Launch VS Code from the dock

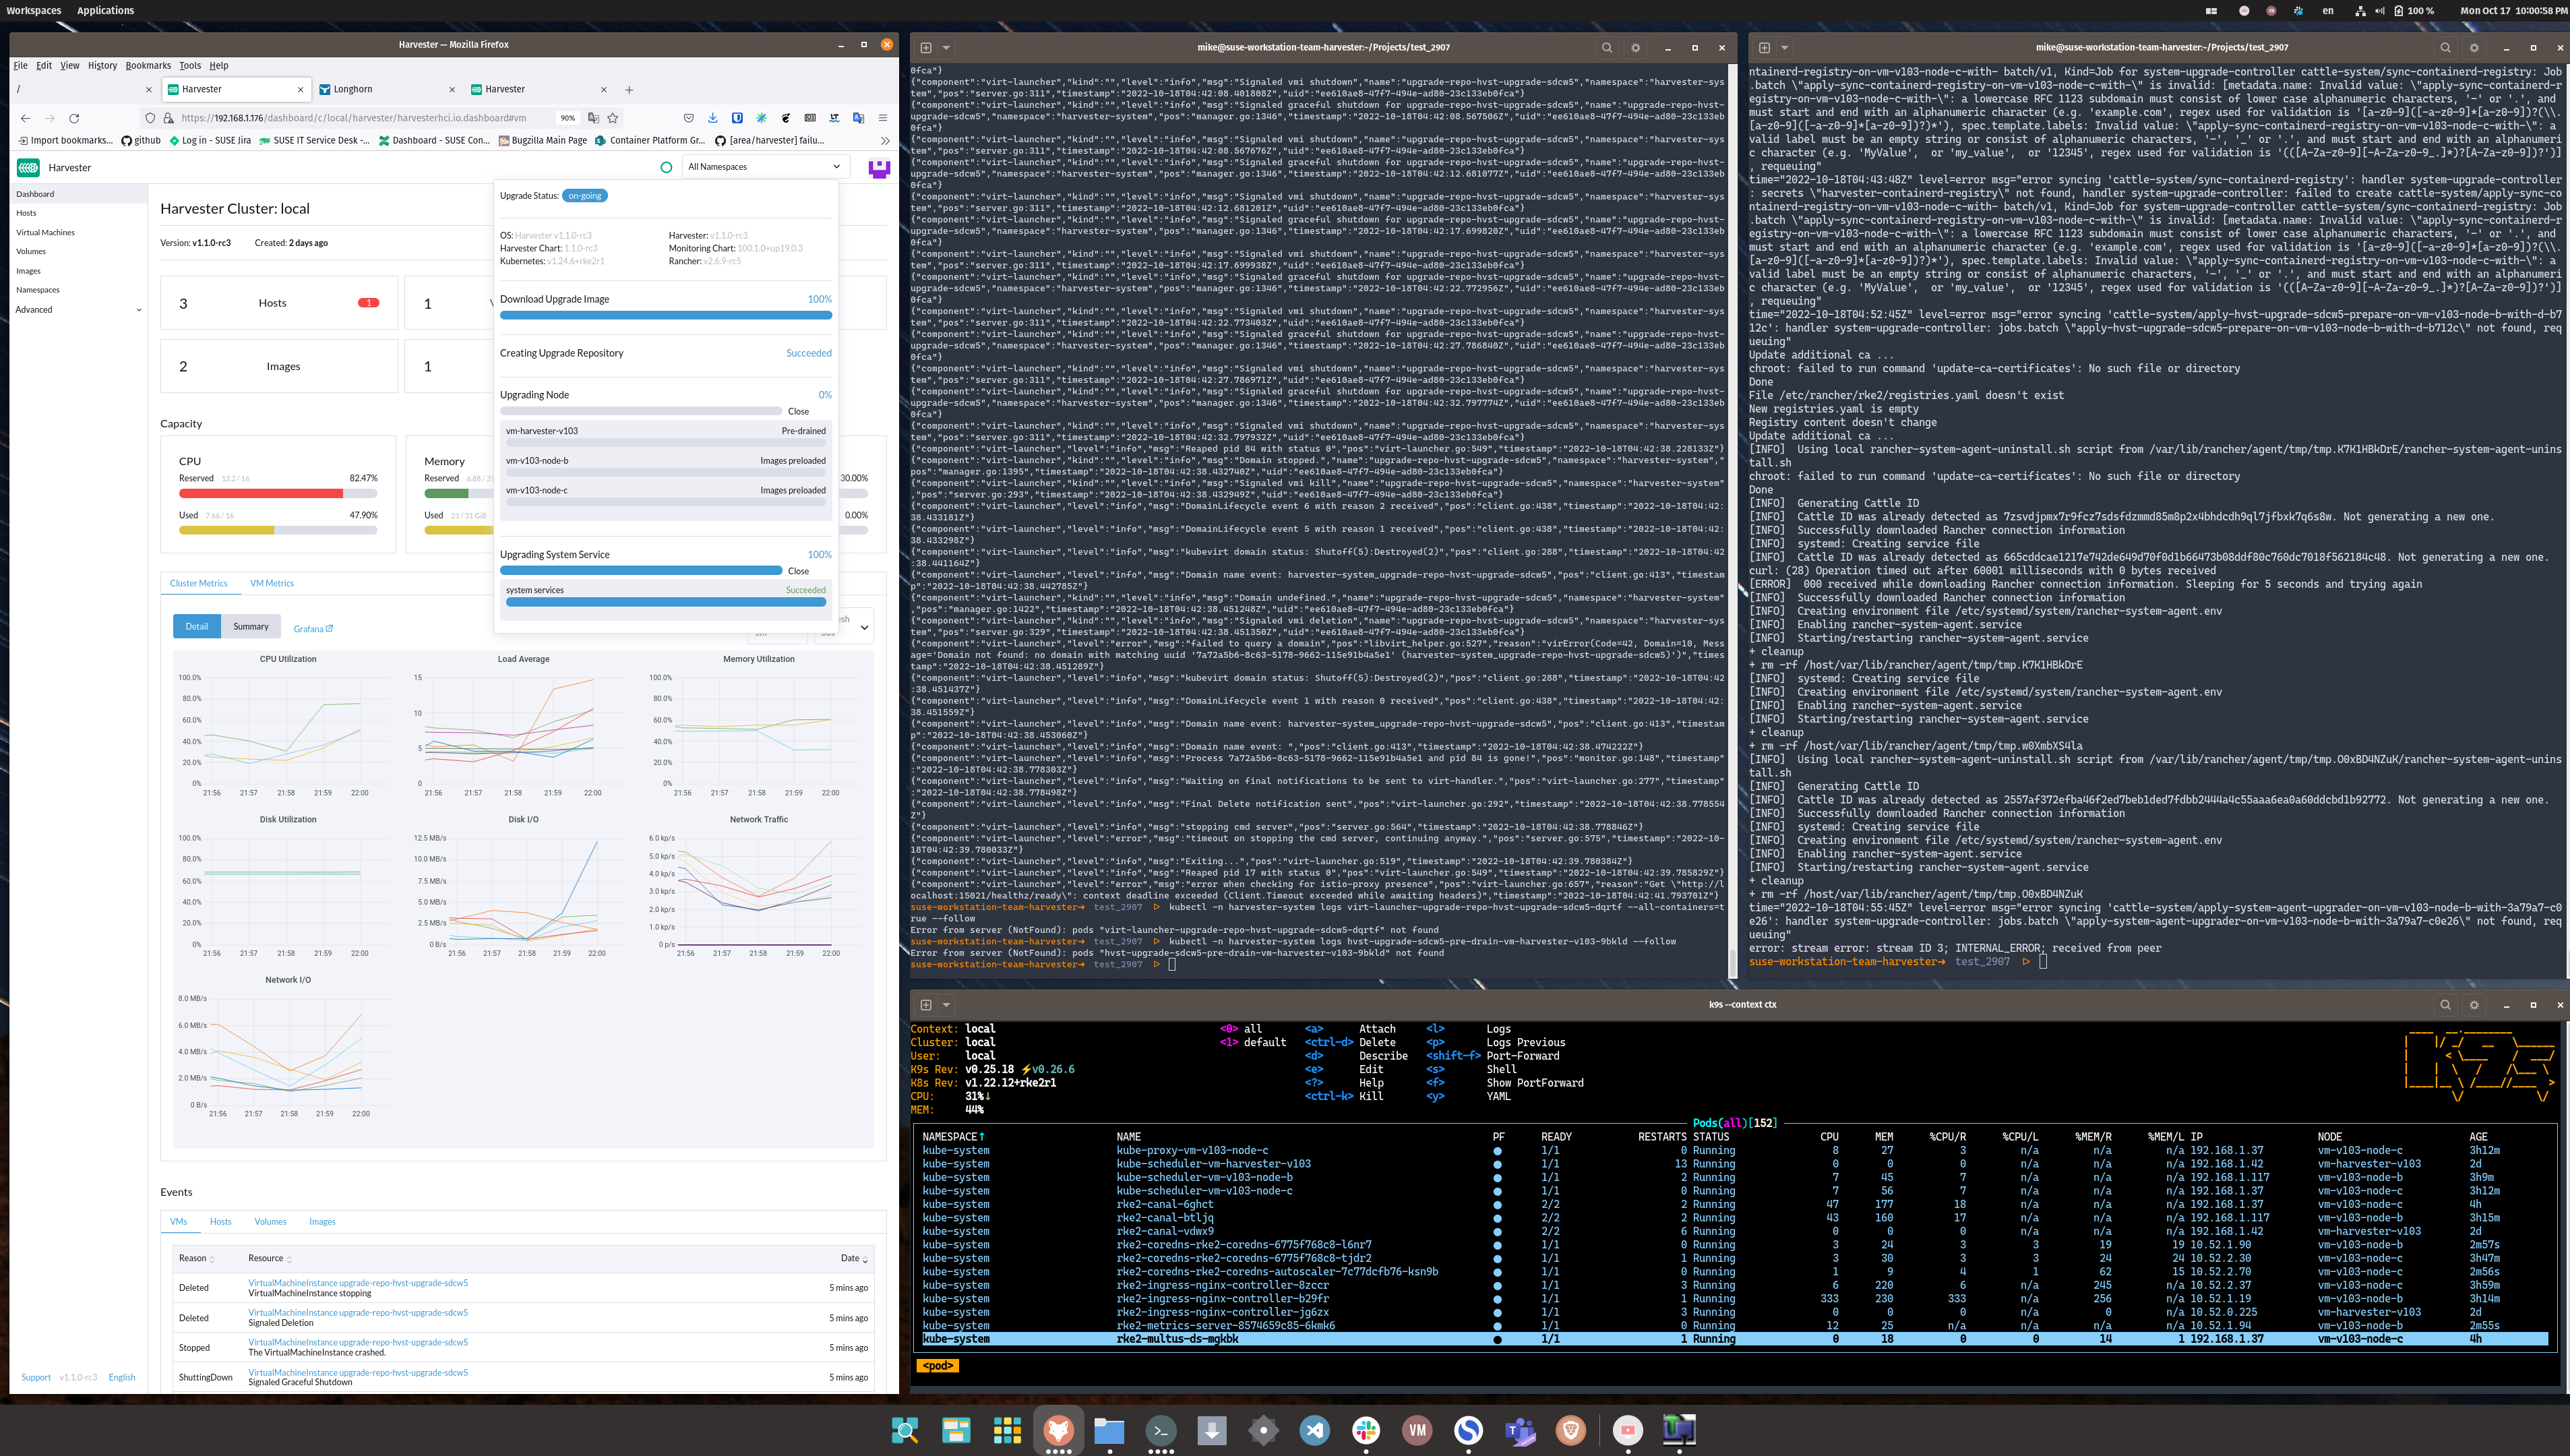pos(1314,1431)
